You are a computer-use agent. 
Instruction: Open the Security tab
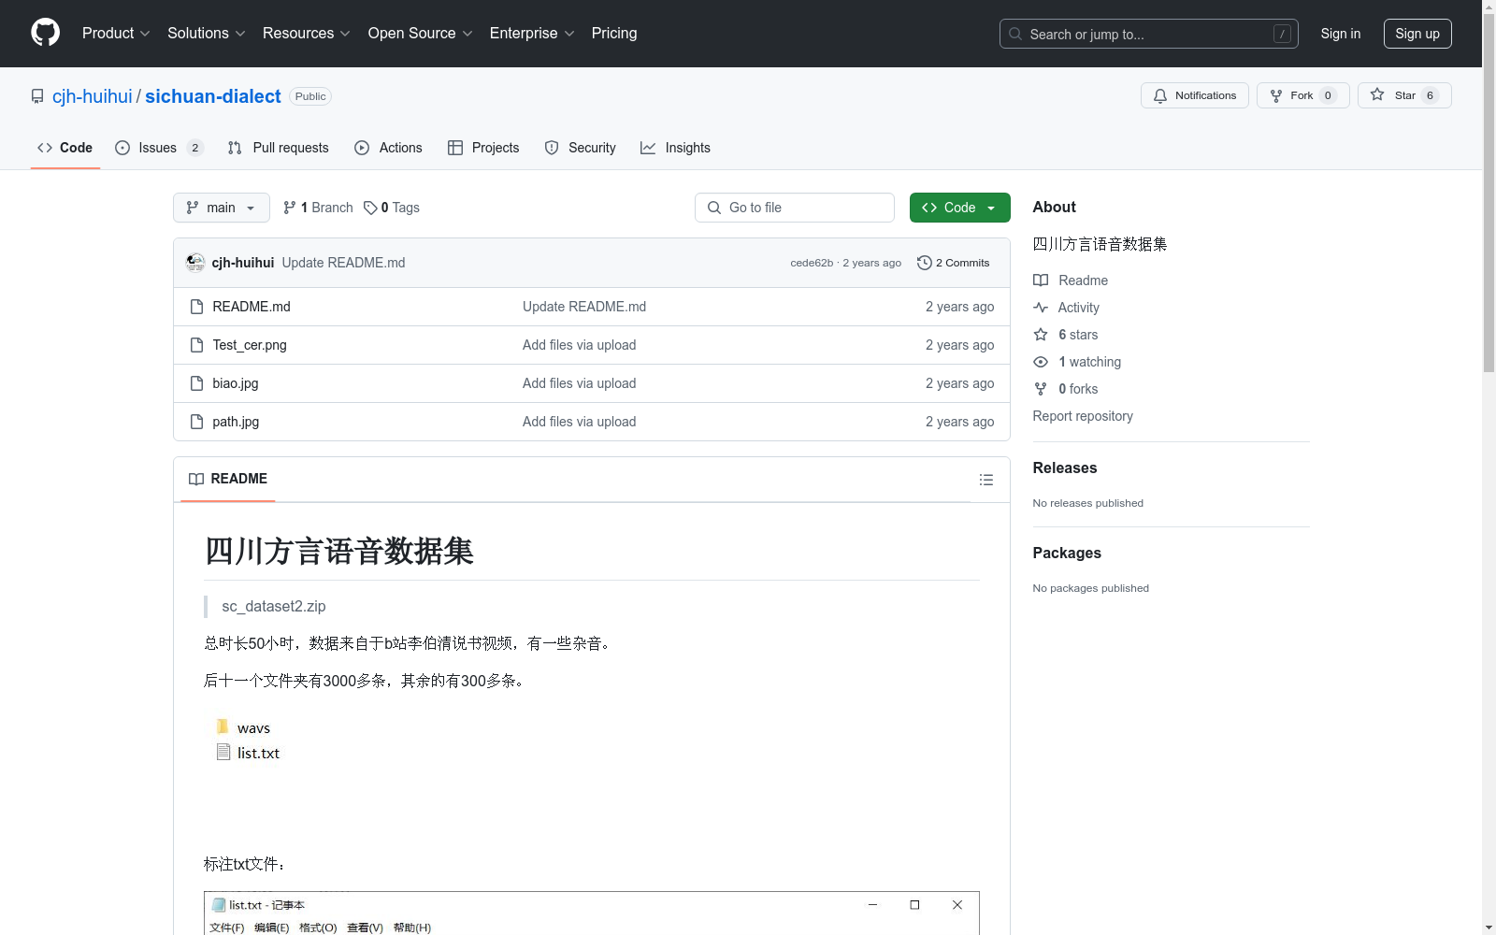pyautogui.click(x=580, y=148)
